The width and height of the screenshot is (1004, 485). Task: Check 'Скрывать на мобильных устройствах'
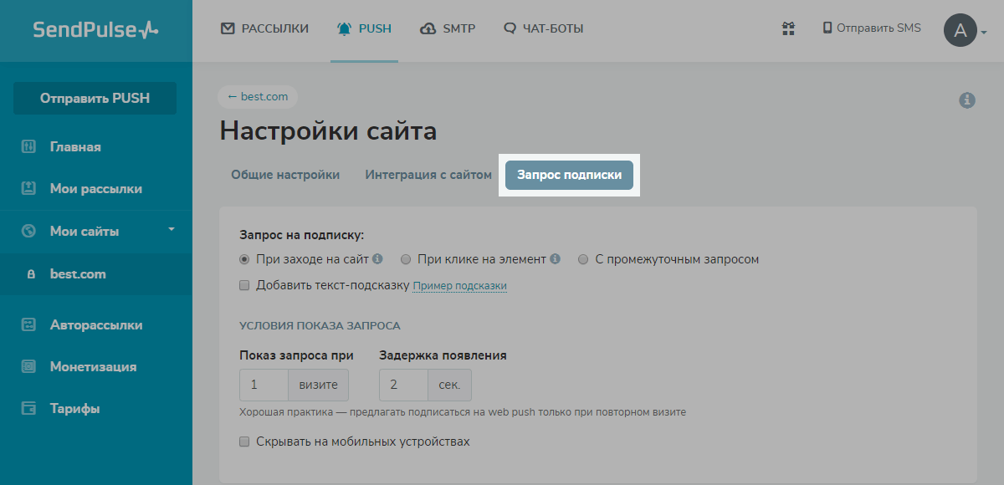tap(244, 442)
